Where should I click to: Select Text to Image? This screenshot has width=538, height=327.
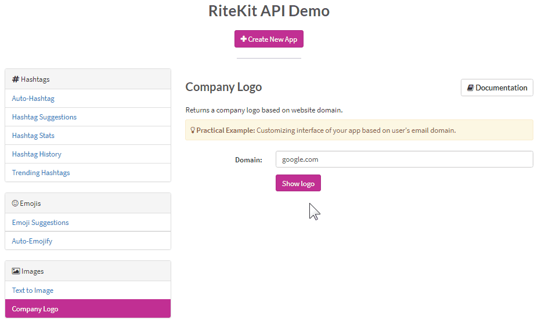(x=88, y=290)
